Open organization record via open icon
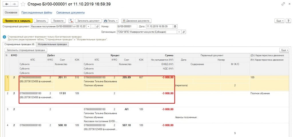This screenshot has width=293, height=137. 184,32
